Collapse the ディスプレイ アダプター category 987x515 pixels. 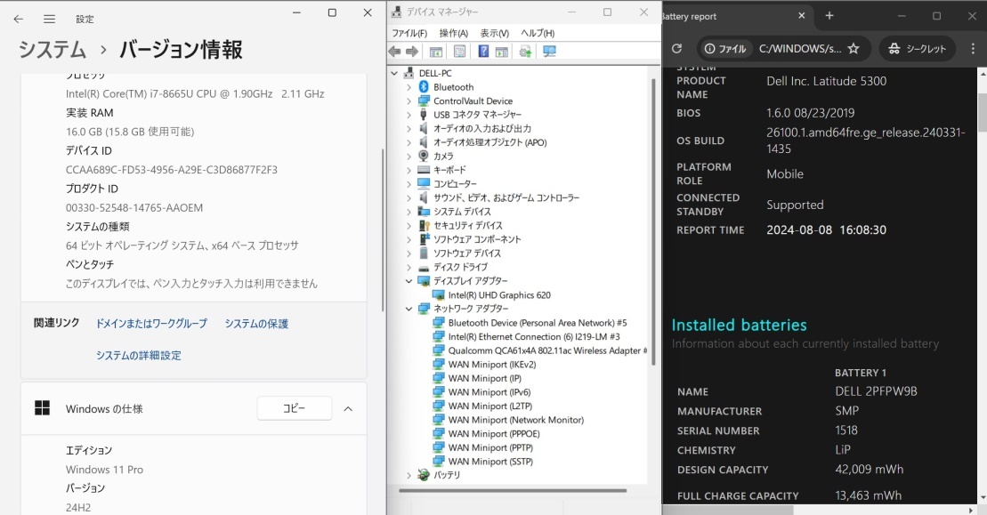pos(409,280)
